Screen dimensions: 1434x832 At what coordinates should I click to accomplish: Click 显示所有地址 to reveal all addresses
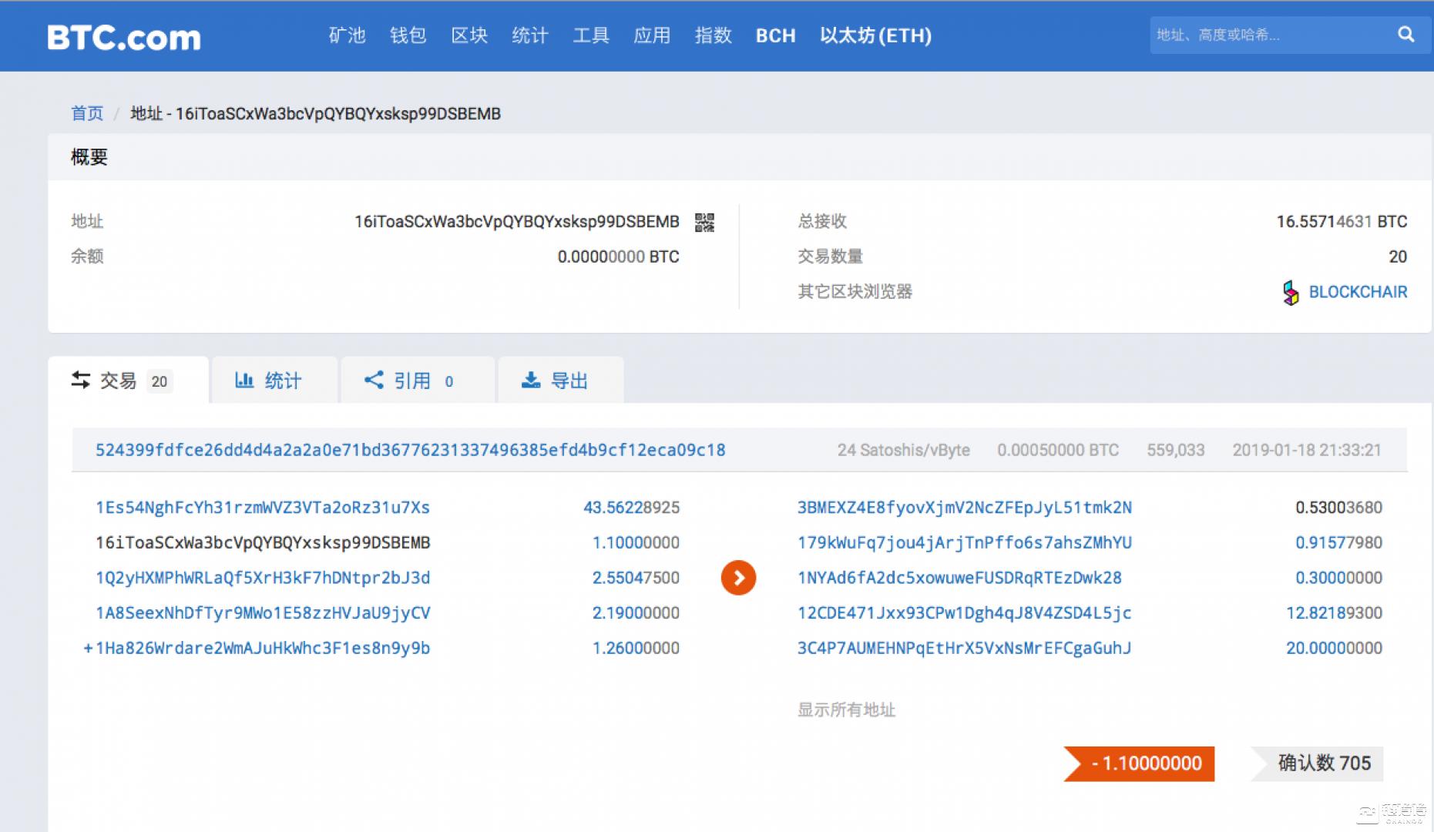click(846, 710)
